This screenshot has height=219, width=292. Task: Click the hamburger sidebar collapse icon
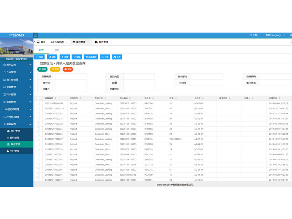pyautogui.click(x=35, y=35)
